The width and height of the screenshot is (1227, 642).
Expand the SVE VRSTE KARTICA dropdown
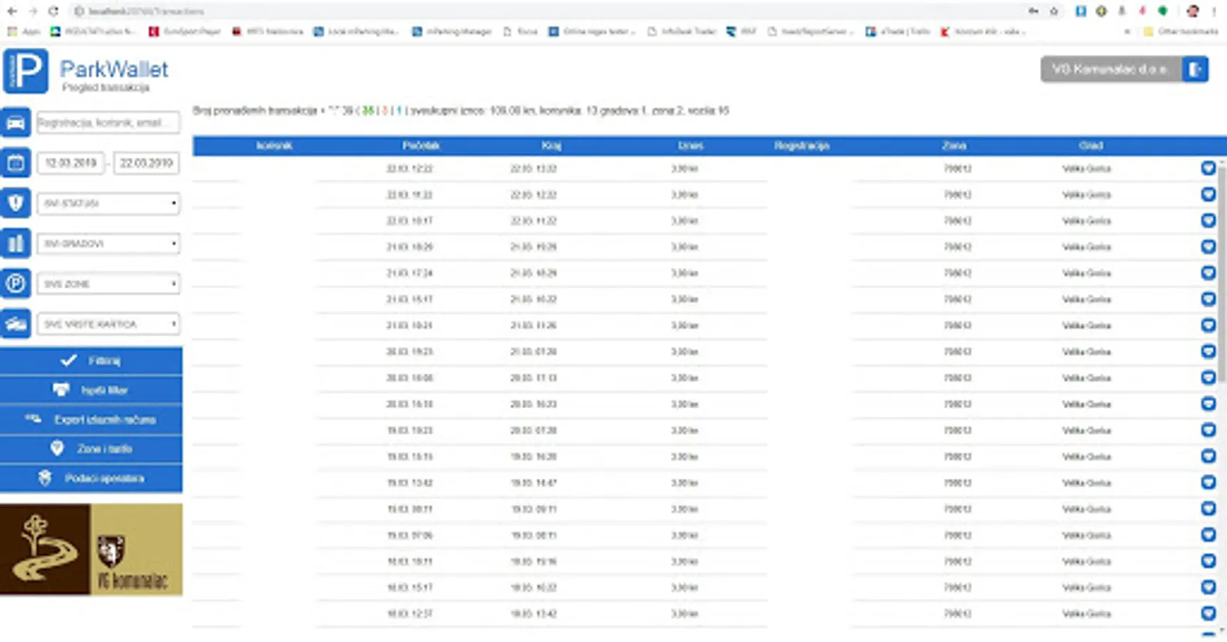[108, 324]
